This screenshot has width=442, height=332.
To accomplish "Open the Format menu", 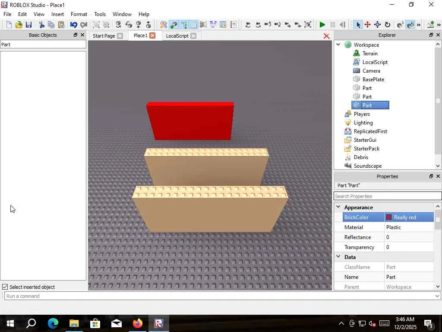I will pos(79,14).
